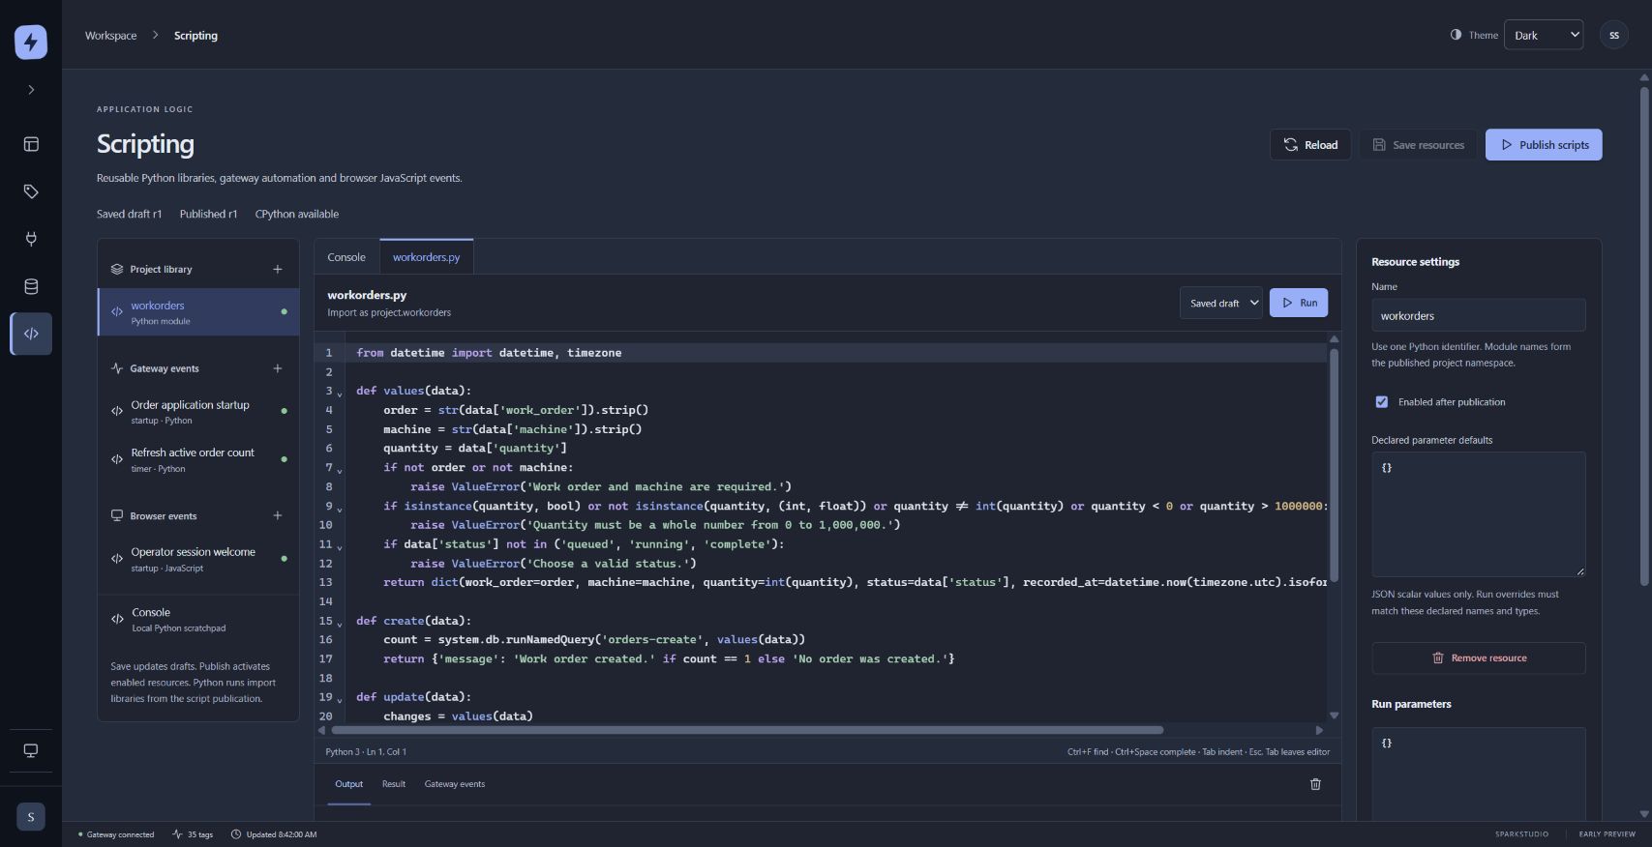Click the SS account avatar
1652x847 pixels.
(1613, 35)
